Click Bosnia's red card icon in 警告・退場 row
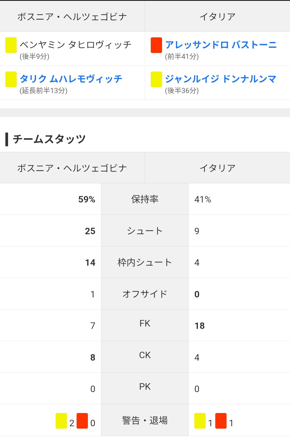 click(82, 421)
